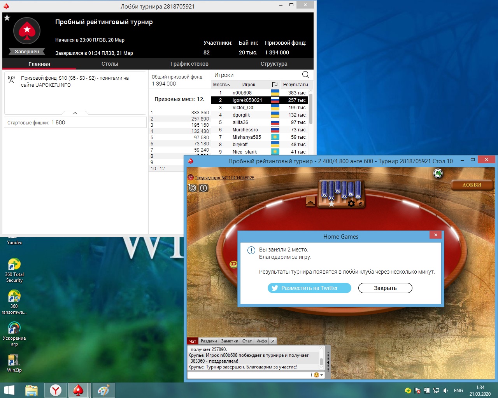This screenshot has height=398, width=498.
Task: Click the ENG language indicator in tray
Action: (x=458, y=390)
